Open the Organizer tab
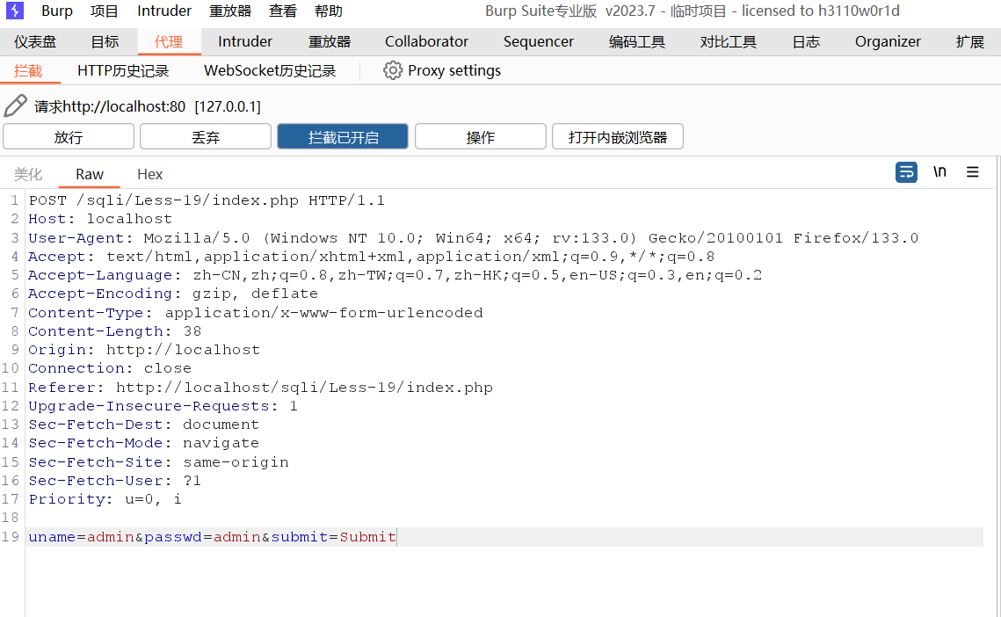The width and height of the screenshot is (1001, 617). coord(888,41)
